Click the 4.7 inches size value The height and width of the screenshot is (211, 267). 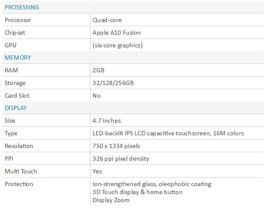107,121
